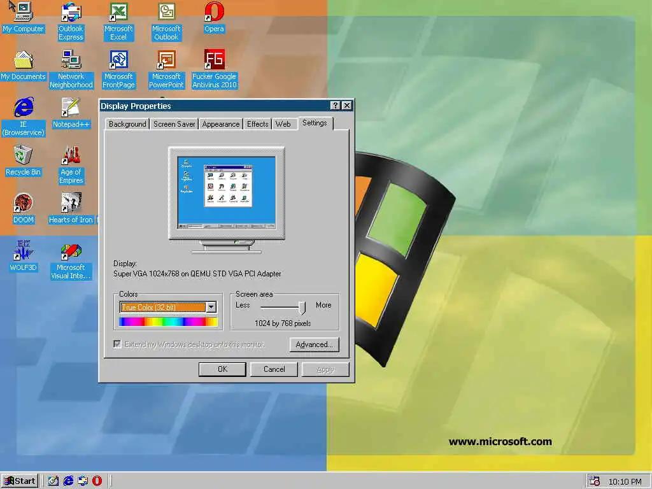
Task: Select the Settings tab
Action: (315, 123)
